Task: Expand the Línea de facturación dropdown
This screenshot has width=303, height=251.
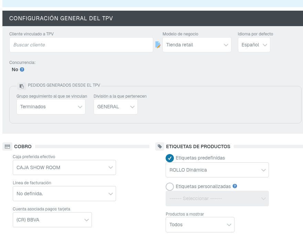Action: pyautogui.click(x=64, y=194)
